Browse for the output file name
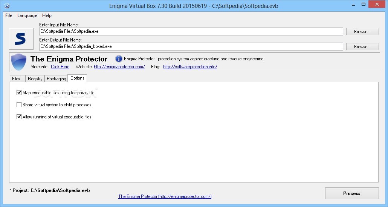Image resolution: width=388 pixels, height=207 pixels. tap(362, 46)
